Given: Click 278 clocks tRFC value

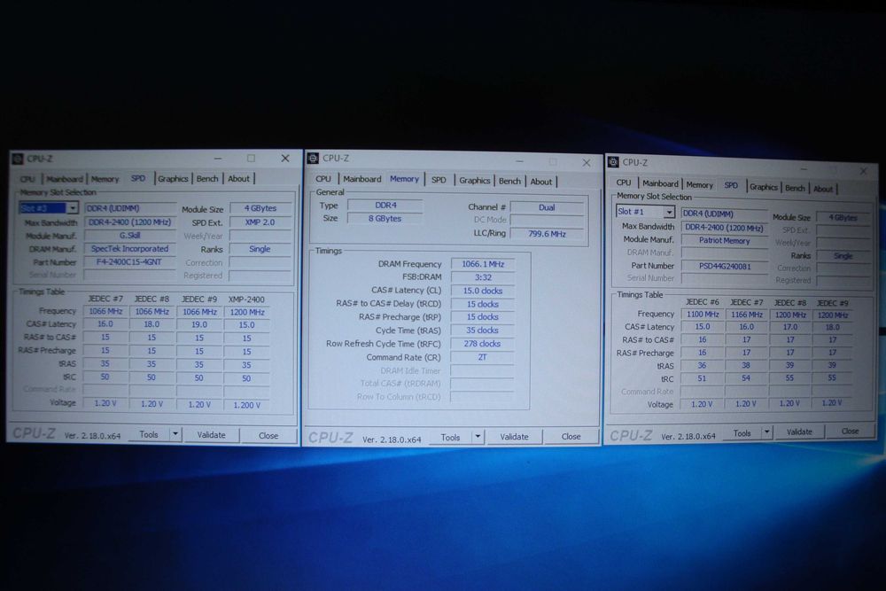Looking at the screenshot, I should coord(483,344).
